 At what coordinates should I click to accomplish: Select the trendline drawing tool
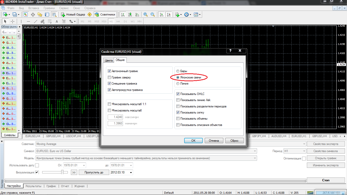36,21
